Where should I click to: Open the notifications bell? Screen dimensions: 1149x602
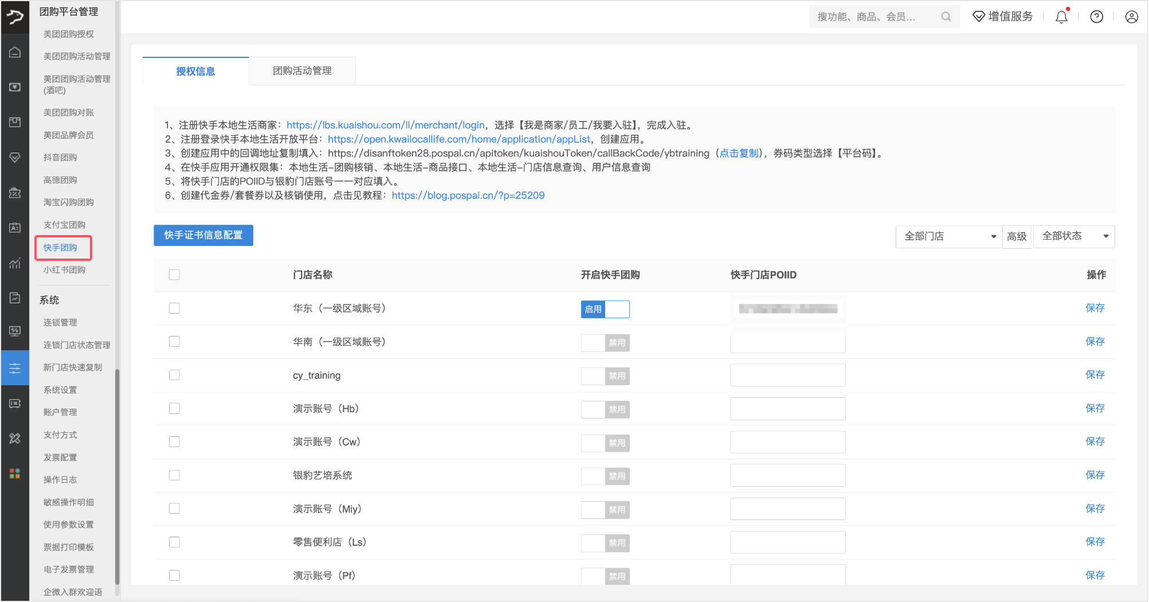[x=1061, y=17]
